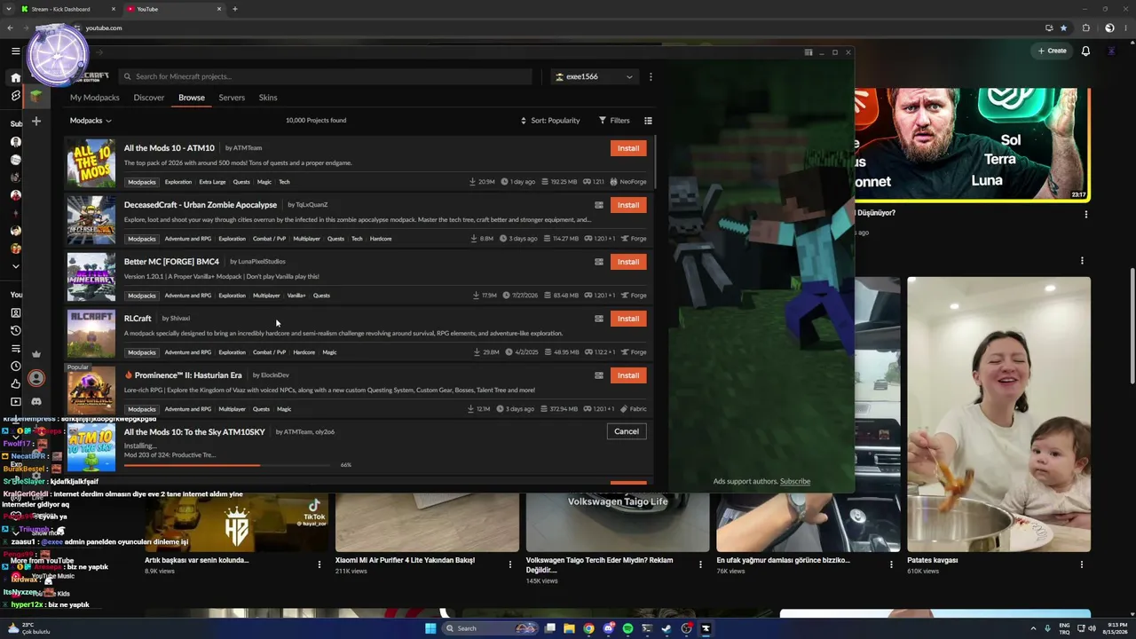The image size is (1136, 639).
Task: Switch to the Discover tab
Action: (149, 98)
